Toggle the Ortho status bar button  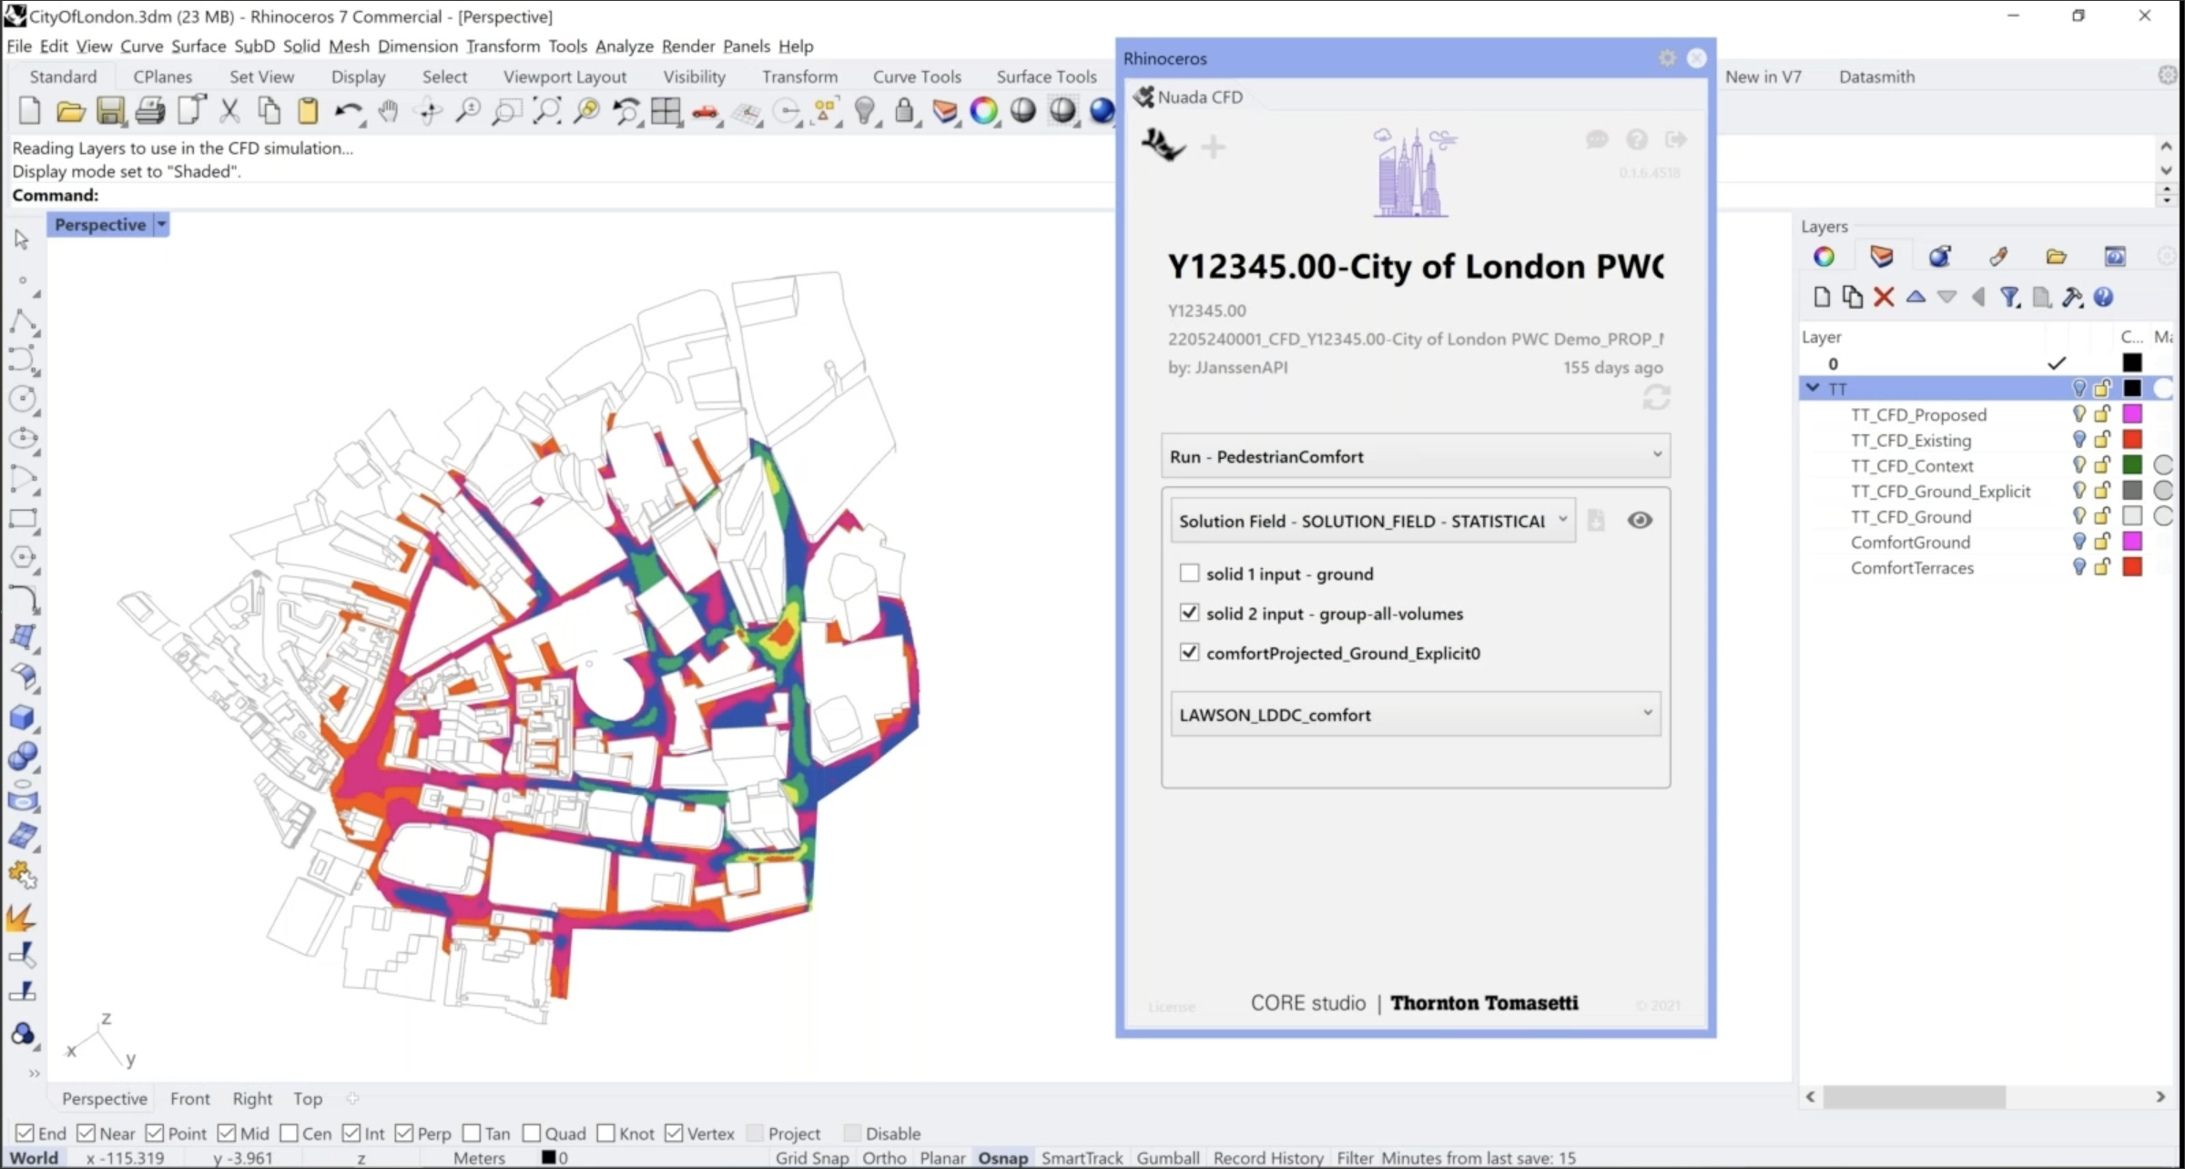click(x=884, y=1158)
